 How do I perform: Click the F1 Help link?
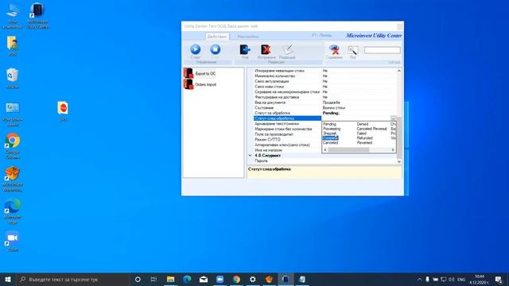coord(321,35)
